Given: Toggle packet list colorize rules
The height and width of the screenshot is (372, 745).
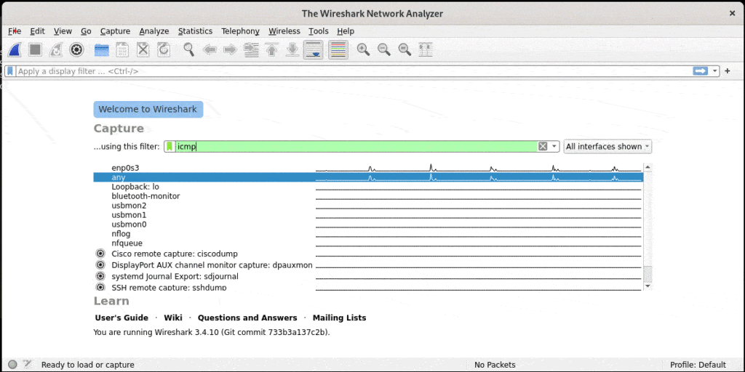Looking at the screenshot, I should click(338, 49).
